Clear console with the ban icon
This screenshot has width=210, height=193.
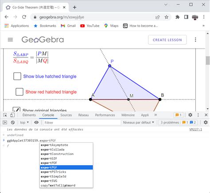tap(13, 122)
